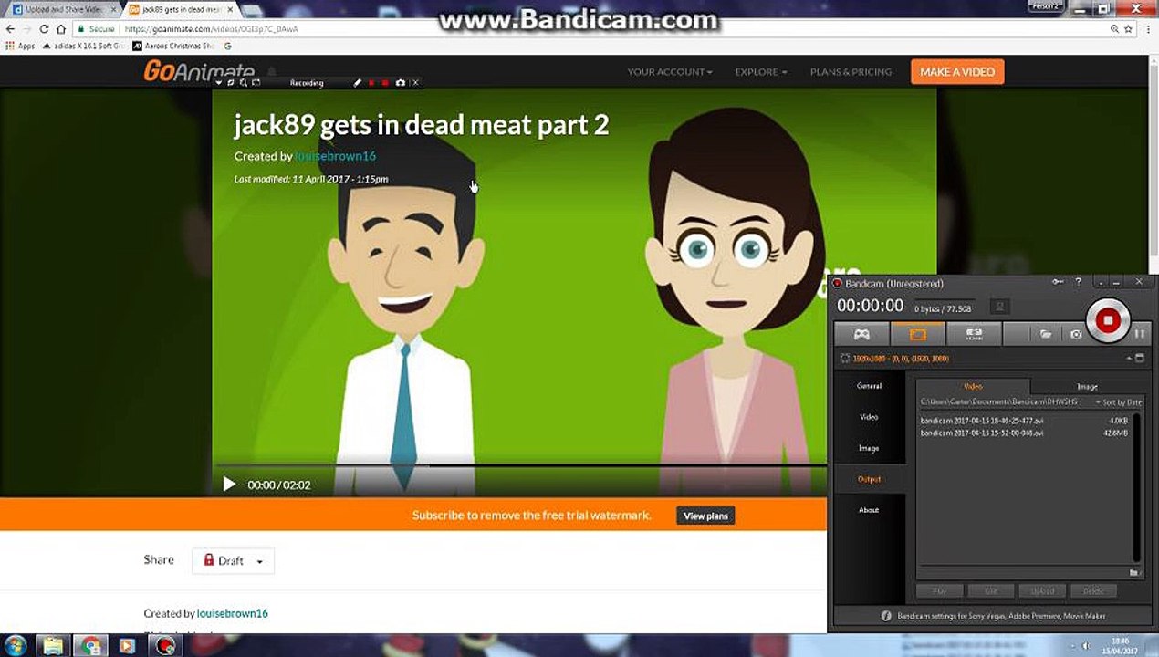Viewport: 1159px width, 657px height.
Task: Open Bandicam General settings tab
Action: (x=870, y=386)
